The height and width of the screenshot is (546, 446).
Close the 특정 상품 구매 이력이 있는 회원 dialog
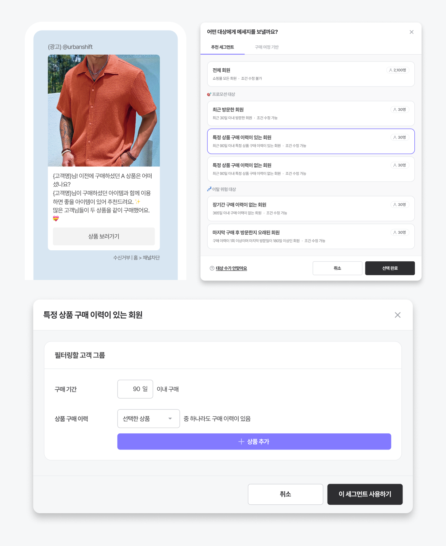click(398, 315)
